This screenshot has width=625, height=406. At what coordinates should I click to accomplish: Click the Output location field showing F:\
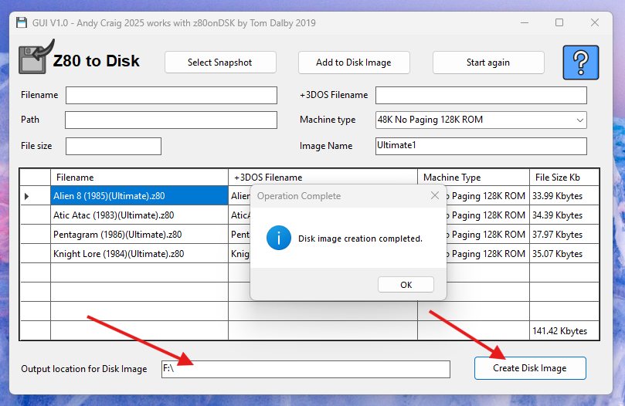[305, 369]
